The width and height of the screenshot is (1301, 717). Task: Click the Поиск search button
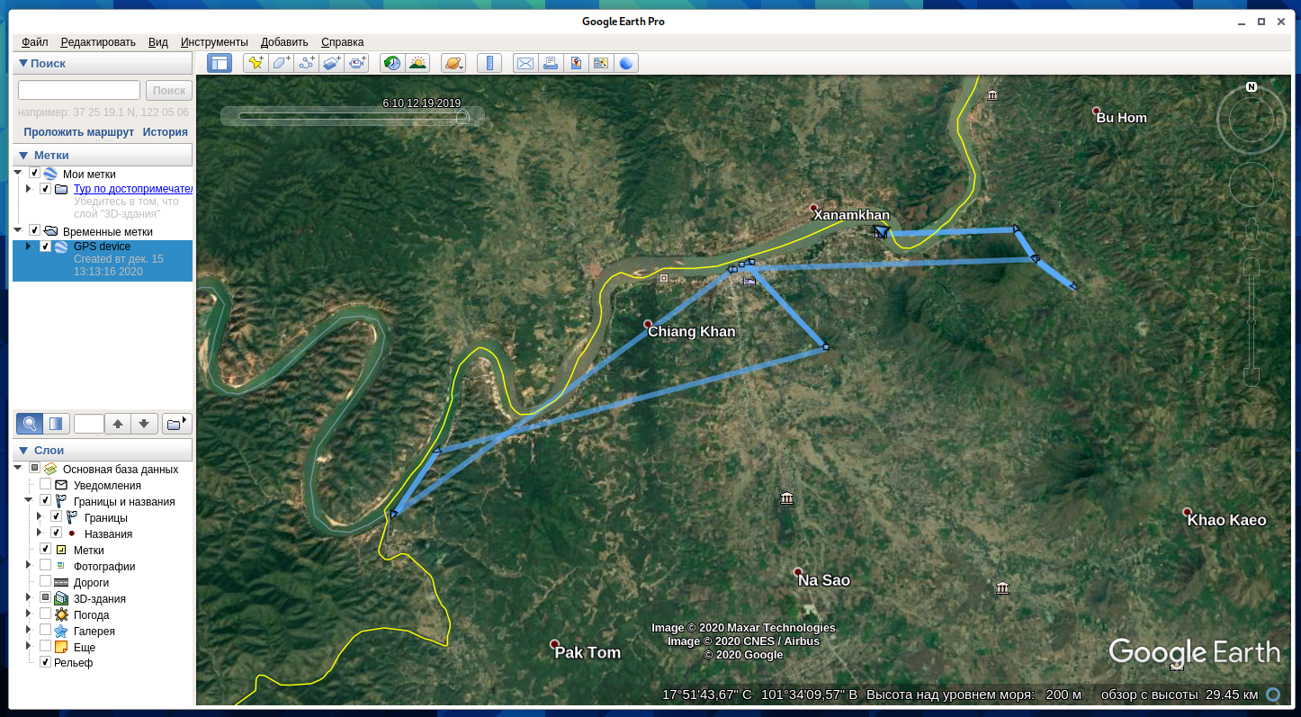168,90
